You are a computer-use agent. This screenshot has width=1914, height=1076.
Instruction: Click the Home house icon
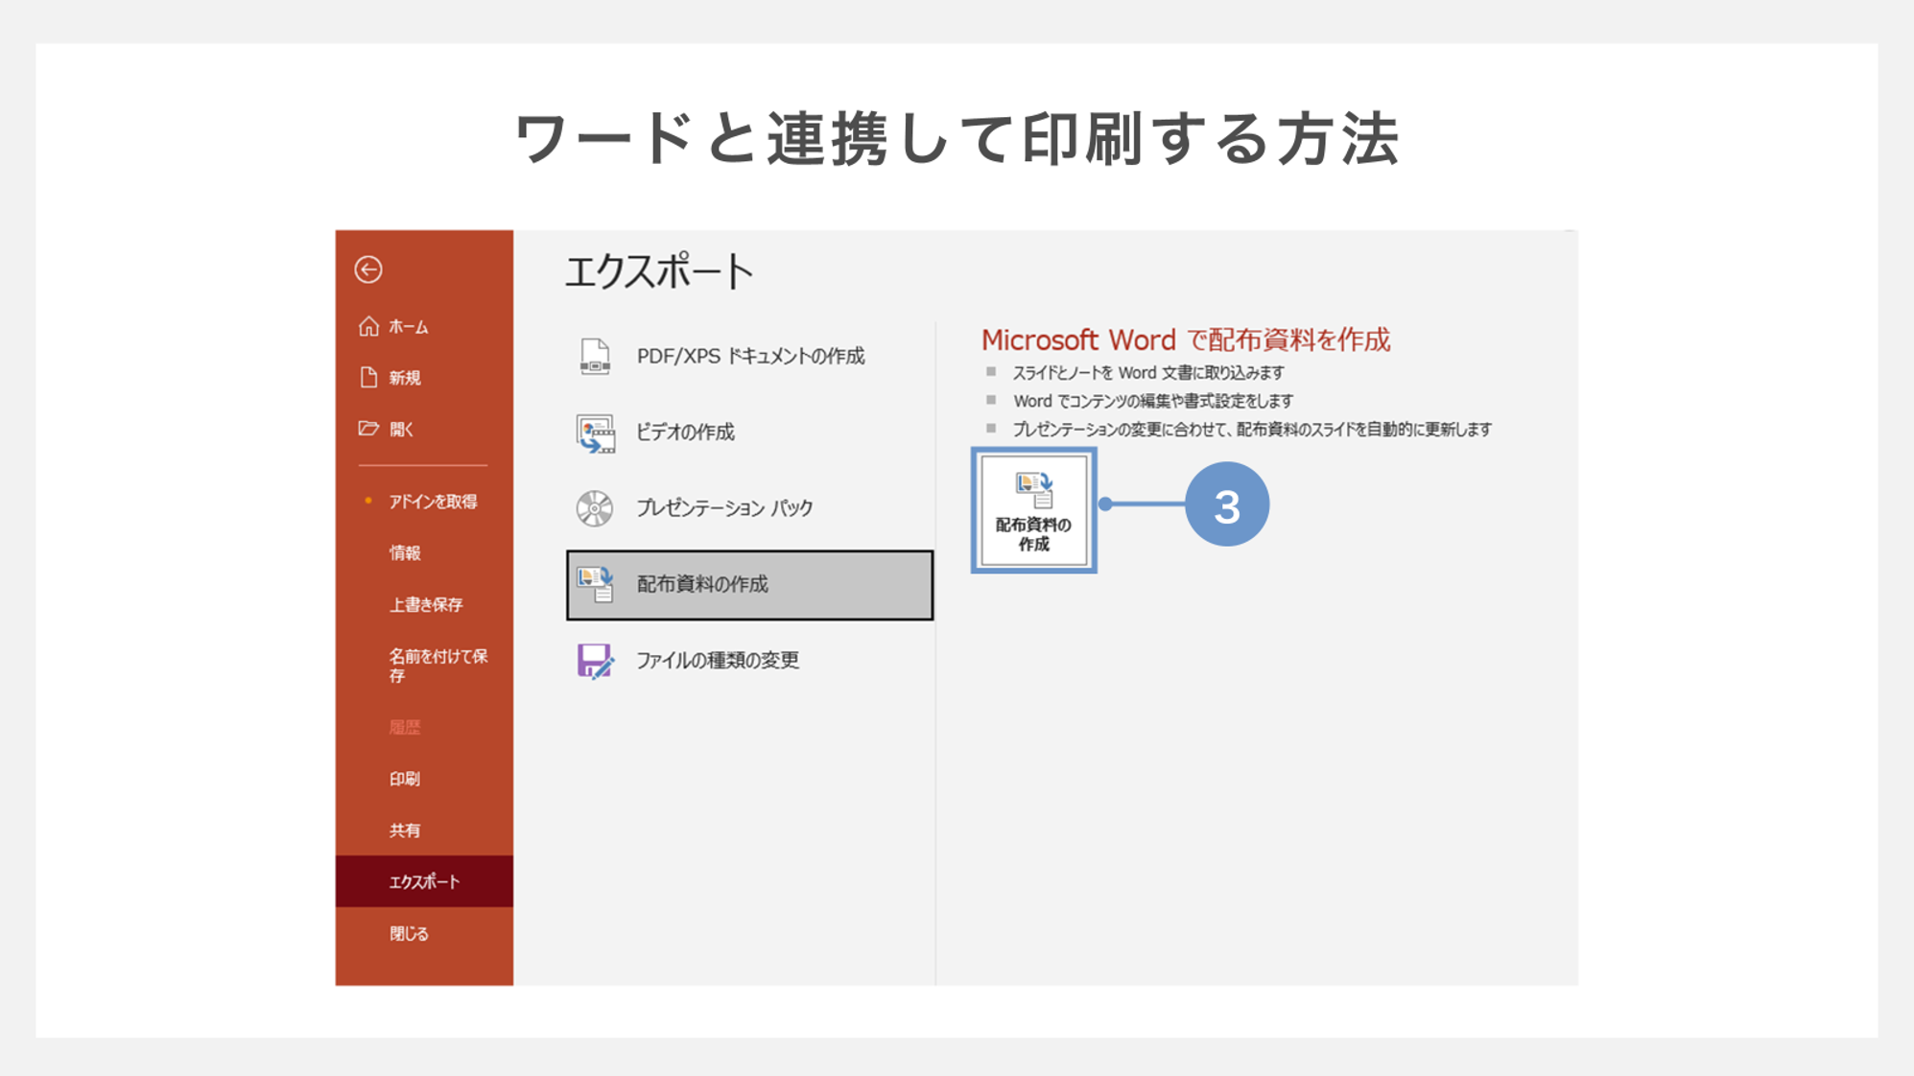click(368, 326)
